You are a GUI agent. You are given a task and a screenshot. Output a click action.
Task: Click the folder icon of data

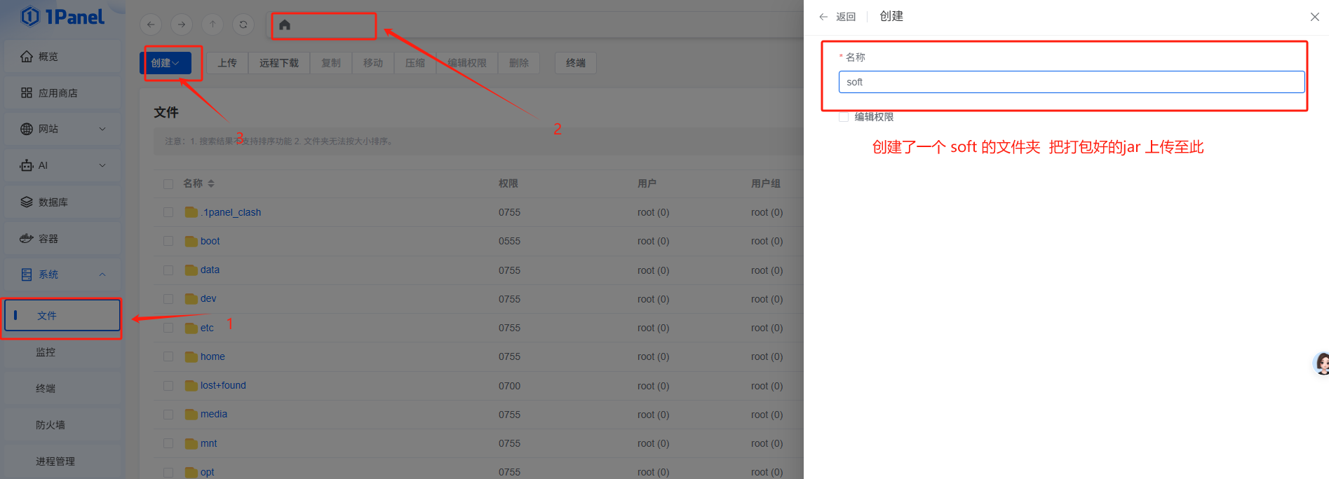[x=191, y=270]
